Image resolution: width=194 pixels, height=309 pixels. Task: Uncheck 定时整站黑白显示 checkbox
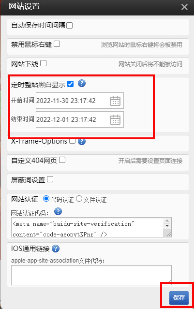coord(70,84)
